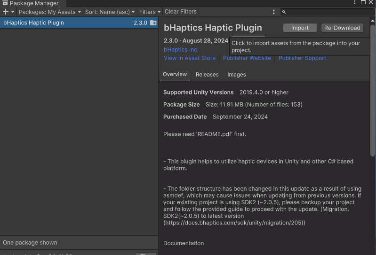
Task: Click version 2.3.0 in the package list row
Action: tap(140, 23)
